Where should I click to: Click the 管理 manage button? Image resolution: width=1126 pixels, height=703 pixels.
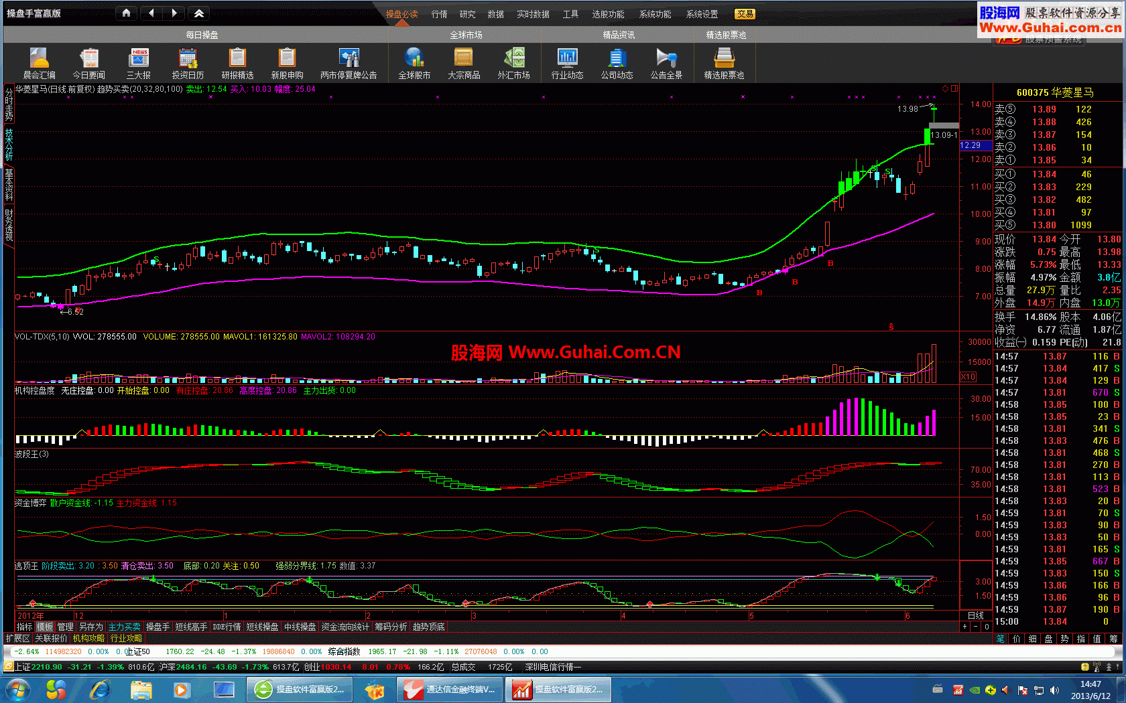pyautogui.click(x=65, y=627)
